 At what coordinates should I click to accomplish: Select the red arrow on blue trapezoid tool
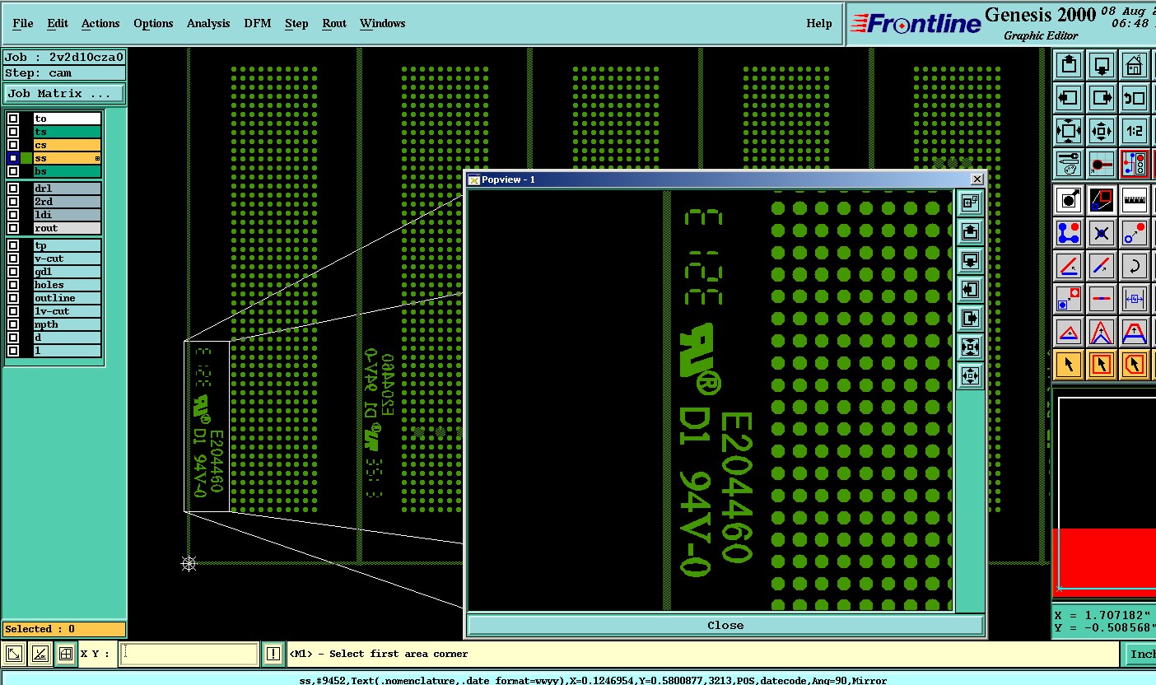point(1135,332)
